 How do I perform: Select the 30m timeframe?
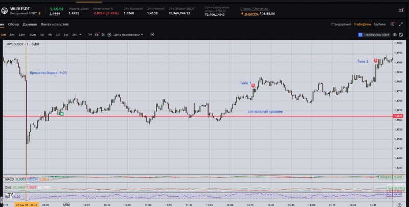click(x=33, y=35)
